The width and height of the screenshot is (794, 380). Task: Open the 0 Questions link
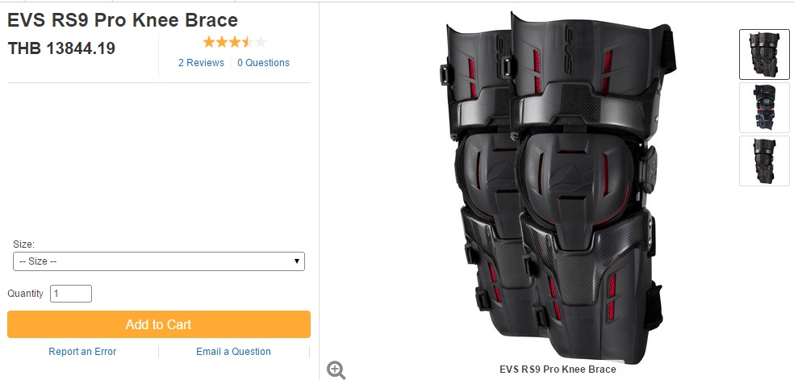click(263, 63)
